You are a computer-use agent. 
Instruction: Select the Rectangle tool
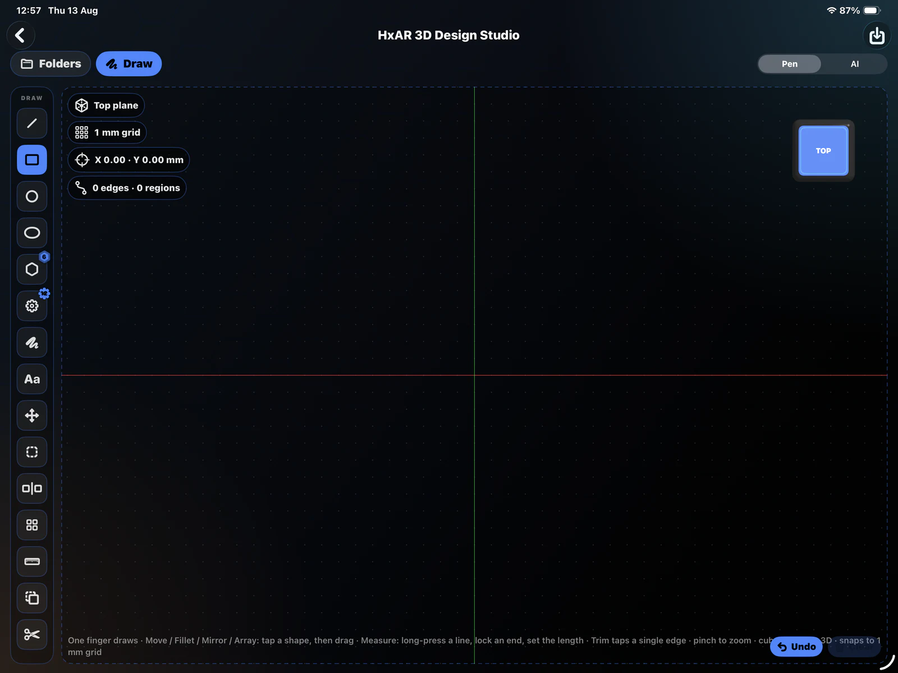pyautogui.click(x=32, y=160)
